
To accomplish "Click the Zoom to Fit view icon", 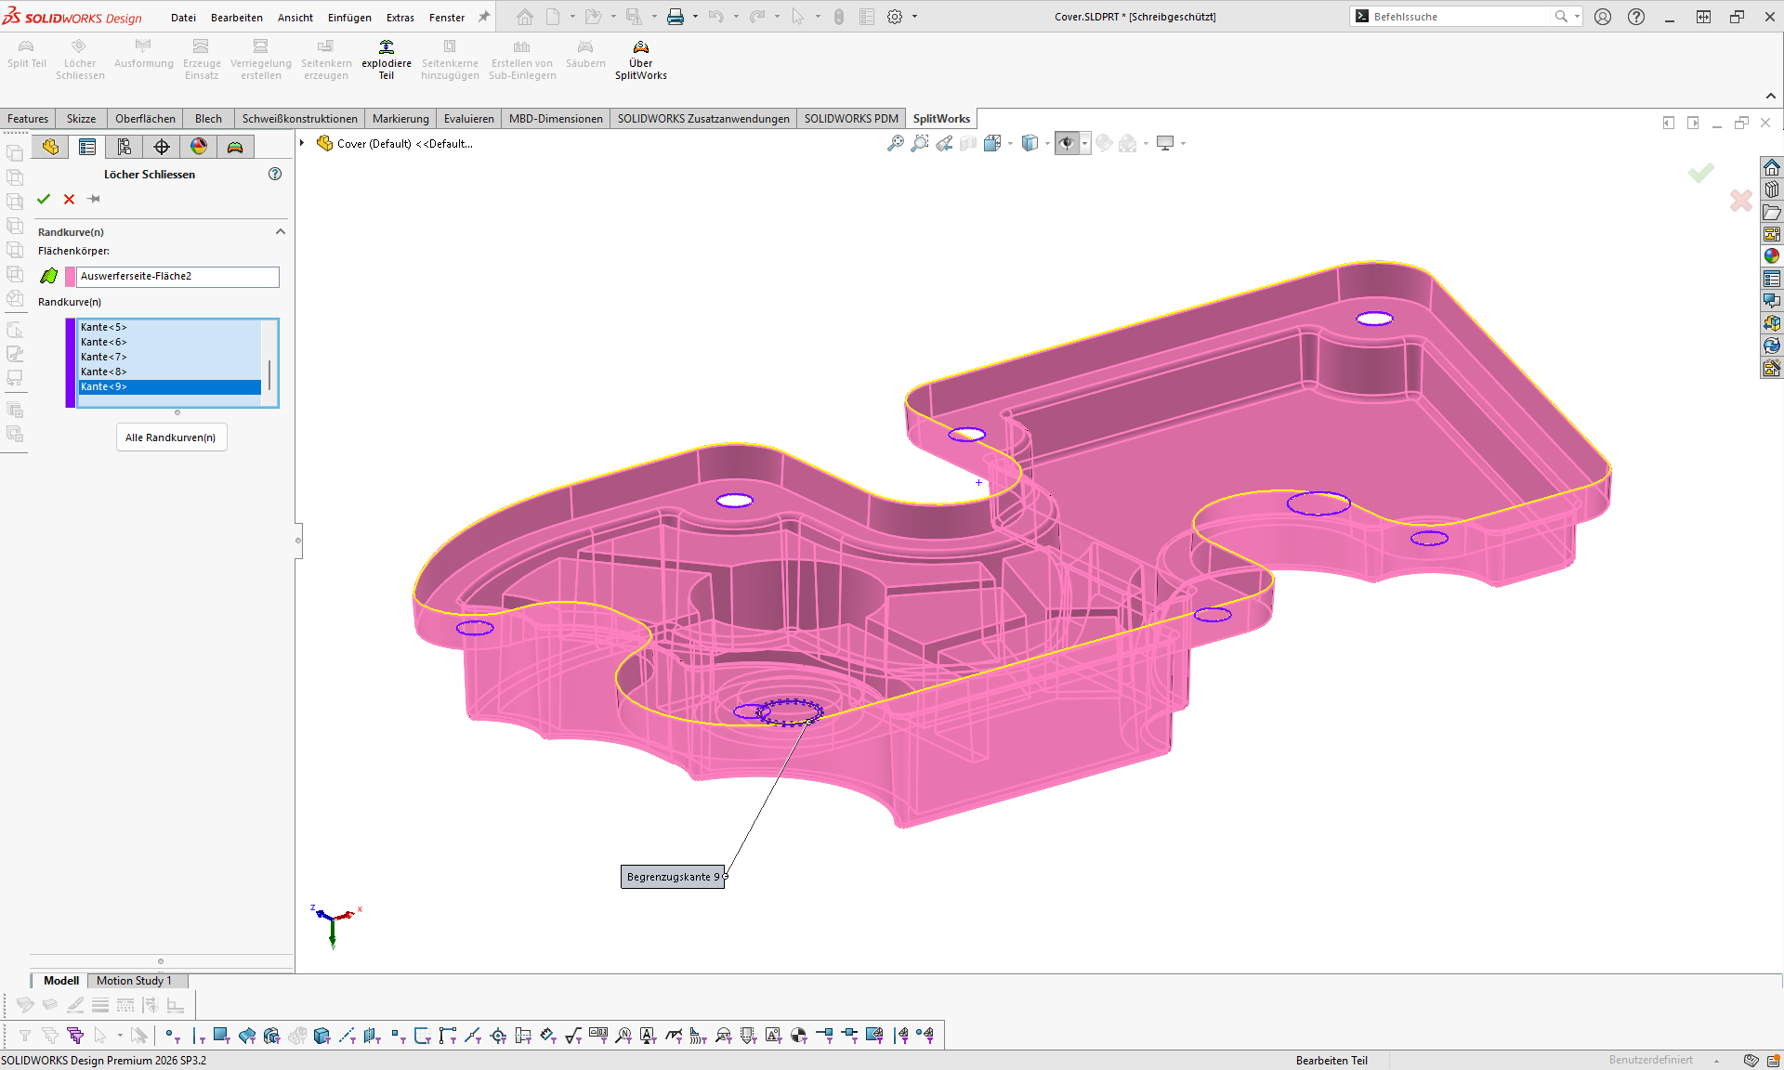I will tap(895, 143).
